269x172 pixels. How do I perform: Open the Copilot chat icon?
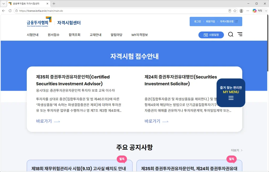(x=255, y=11)
